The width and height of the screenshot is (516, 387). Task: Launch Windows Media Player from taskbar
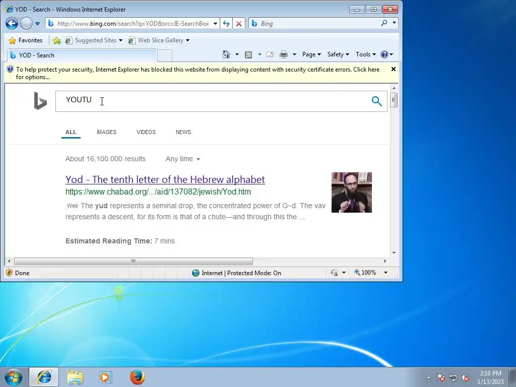[106, 377]
